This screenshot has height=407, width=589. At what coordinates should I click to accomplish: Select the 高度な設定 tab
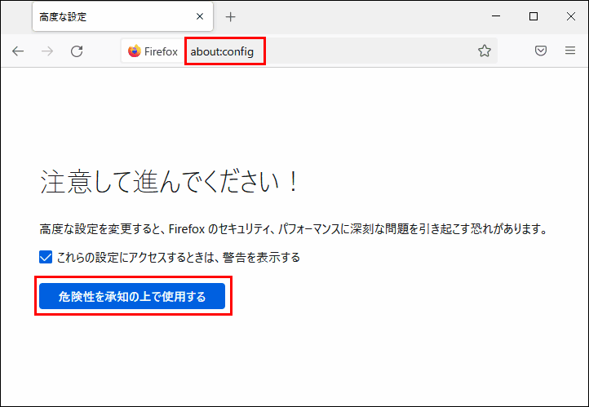[x=123, y=16]
